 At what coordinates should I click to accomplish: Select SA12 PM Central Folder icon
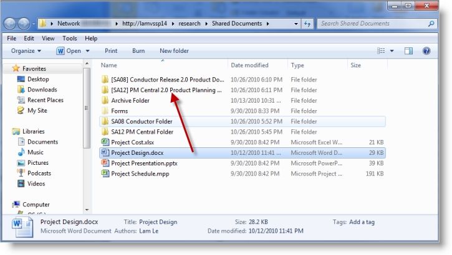105,132
